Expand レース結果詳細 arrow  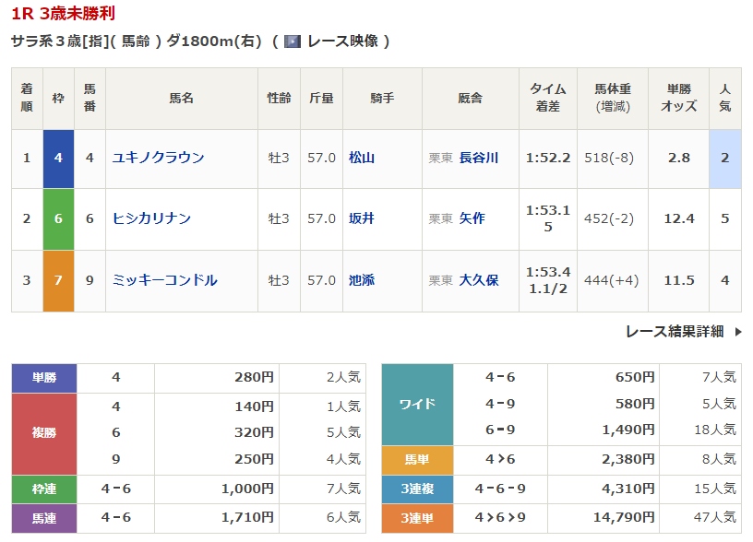737,332
